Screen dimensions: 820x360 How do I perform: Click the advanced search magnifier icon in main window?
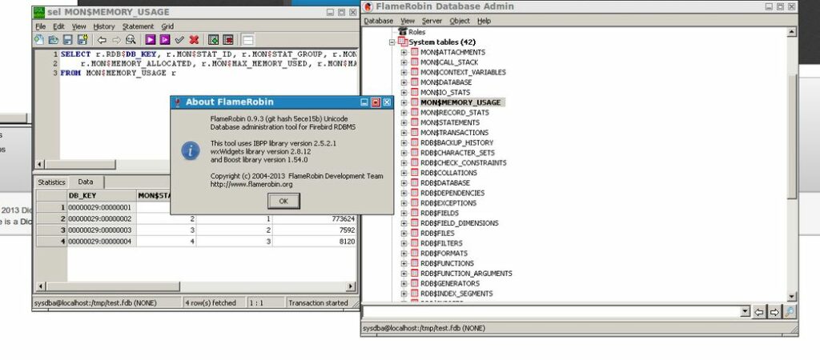[x=789, y=313]
